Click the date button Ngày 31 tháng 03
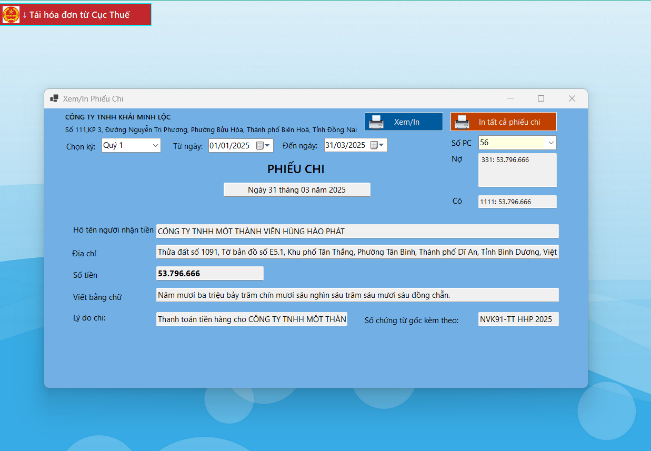Viewport: 651px width, 451px height. pyautogui.click(x=297, y=190)
